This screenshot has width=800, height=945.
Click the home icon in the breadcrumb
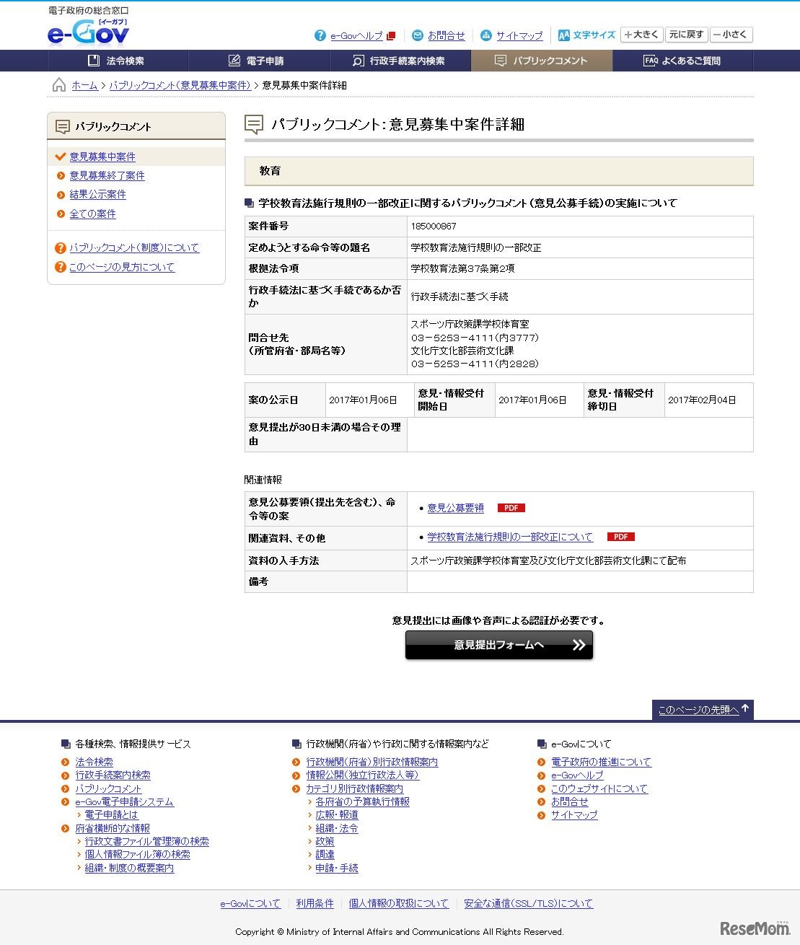(58, 84)
